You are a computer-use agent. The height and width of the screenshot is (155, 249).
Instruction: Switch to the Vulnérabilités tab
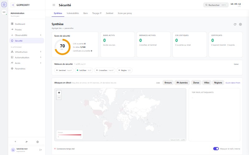click(73, 13)
